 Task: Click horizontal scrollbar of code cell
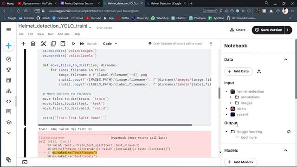[x=115, y=125]
